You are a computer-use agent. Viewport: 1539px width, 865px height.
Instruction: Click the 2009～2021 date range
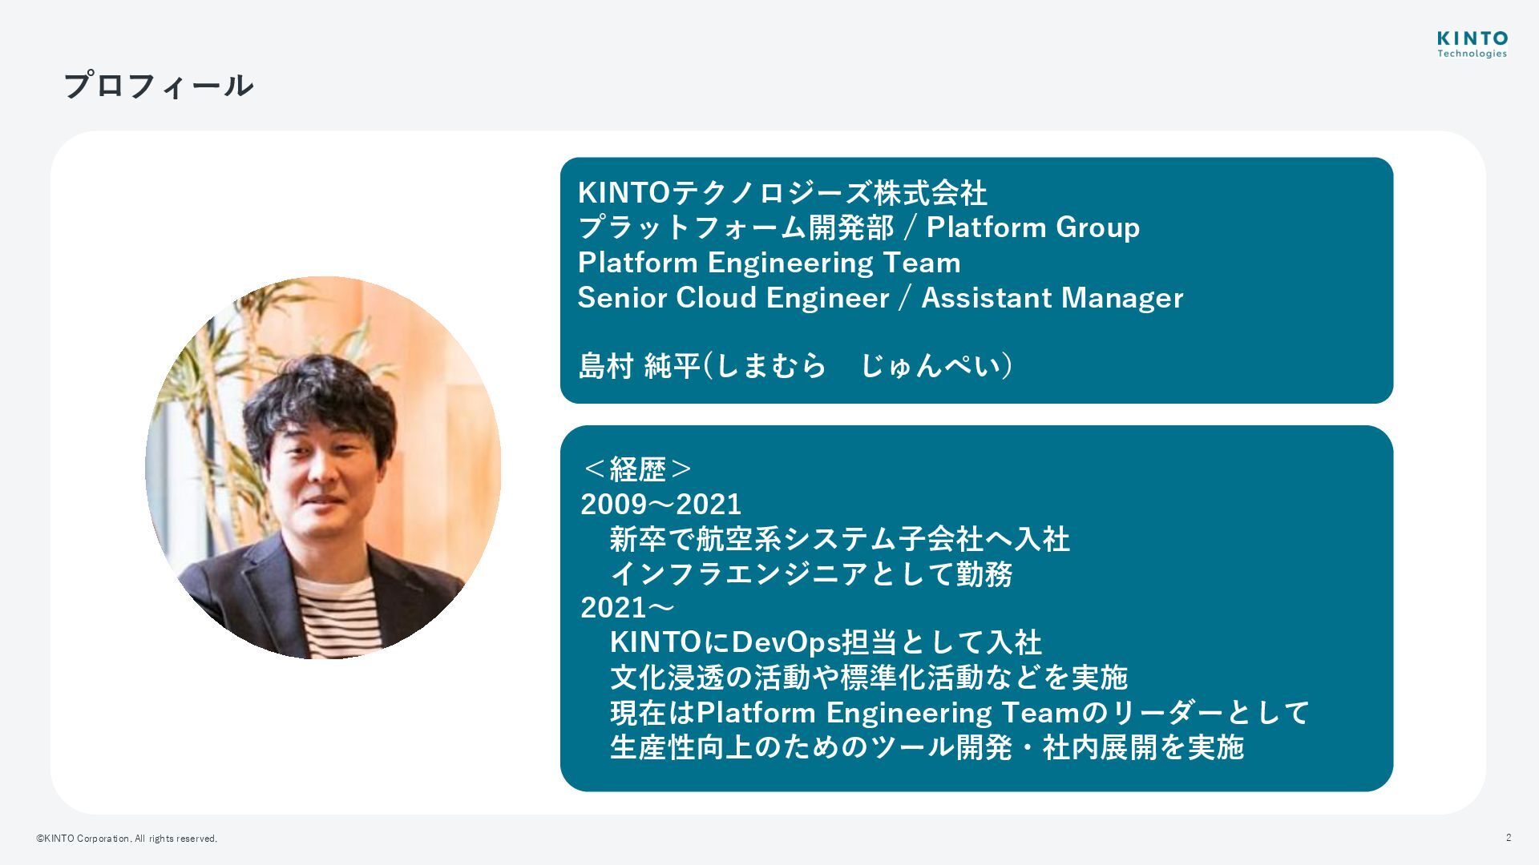(661, 504)
